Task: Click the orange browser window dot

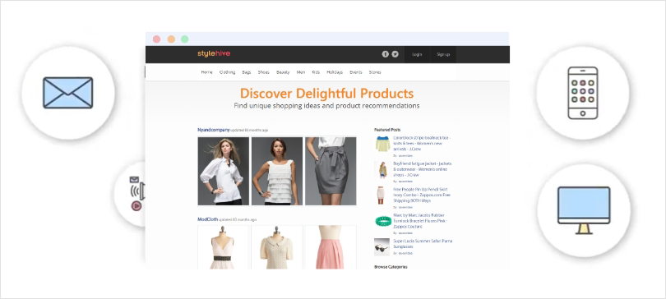Action: point(171,39)
